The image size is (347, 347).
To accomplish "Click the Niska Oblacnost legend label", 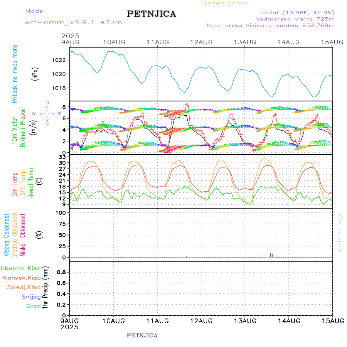I will pos(23,234).
